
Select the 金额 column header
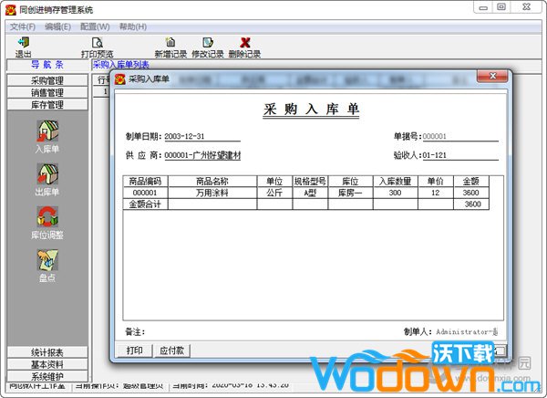tap(471, 181)
